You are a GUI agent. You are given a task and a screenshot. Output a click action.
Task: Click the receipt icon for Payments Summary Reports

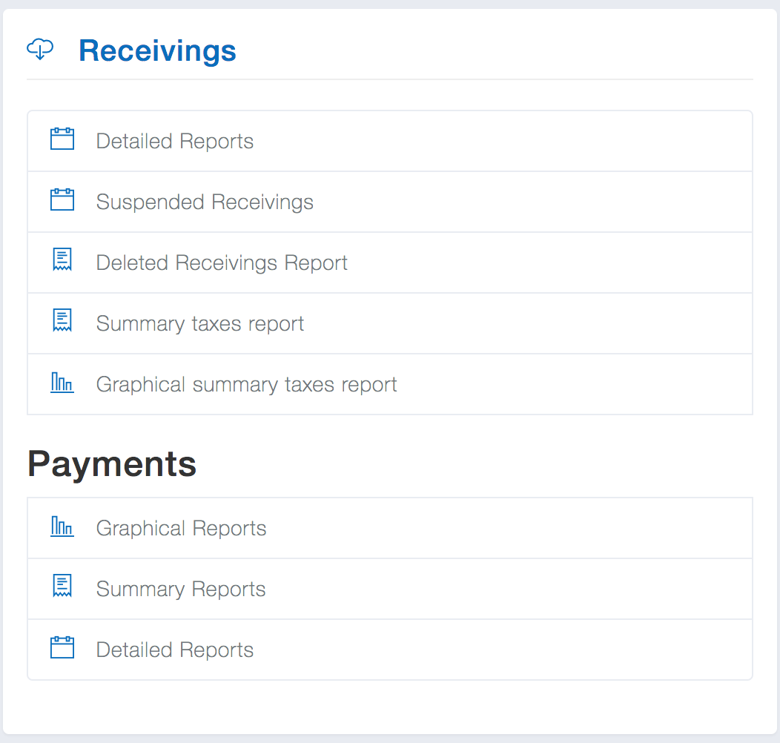pyautogui.click(x=62, y=587)
